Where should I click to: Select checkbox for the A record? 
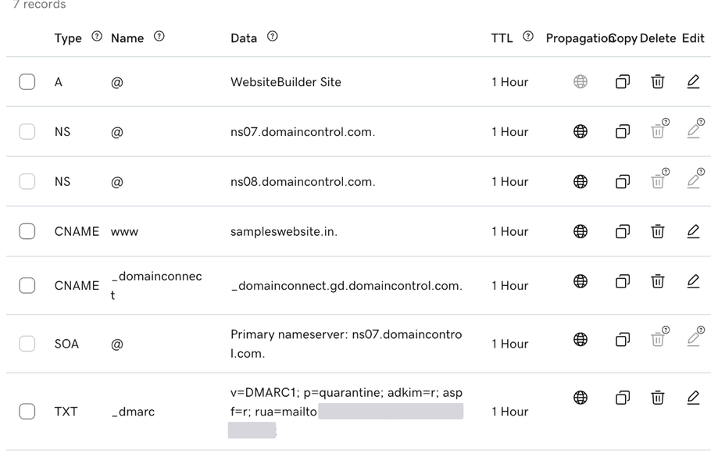(x=27, y=82)
